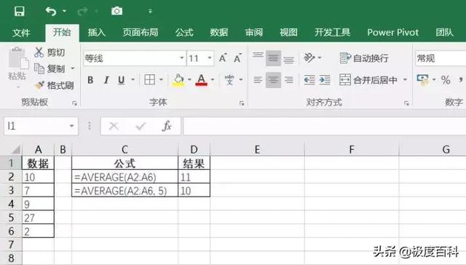Open the Power Pivot ribbon tab
This screenshot has height=265, width=466.
coord(393,32)
